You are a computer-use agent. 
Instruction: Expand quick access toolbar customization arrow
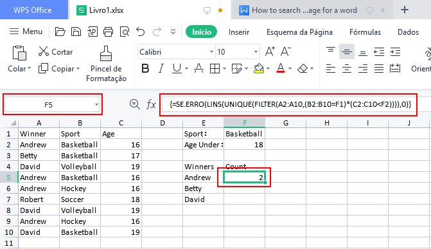click(x=173, y=32)
